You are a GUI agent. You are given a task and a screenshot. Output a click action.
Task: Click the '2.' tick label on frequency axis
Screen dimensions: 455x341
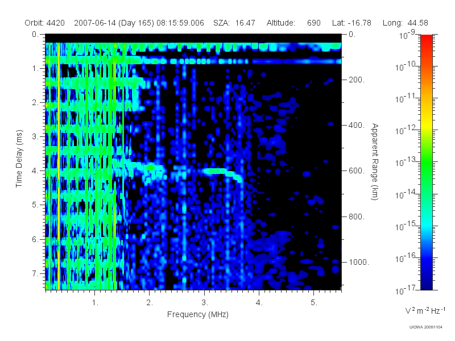point(150,303)
